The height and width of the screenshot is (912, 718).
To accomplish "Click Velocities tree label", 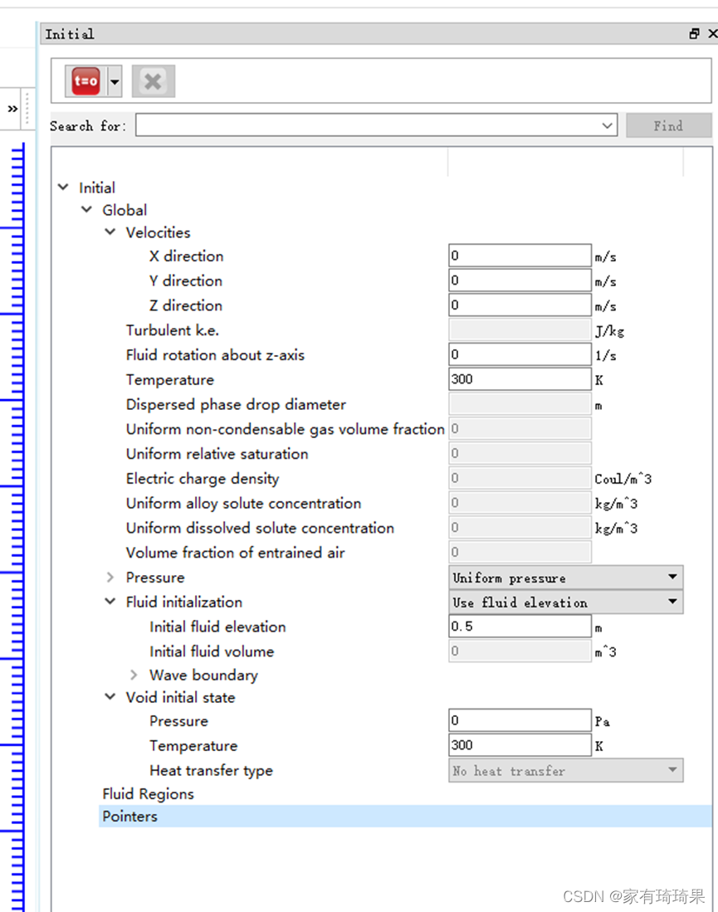I will pyautogui.click(x=158, y=232).
